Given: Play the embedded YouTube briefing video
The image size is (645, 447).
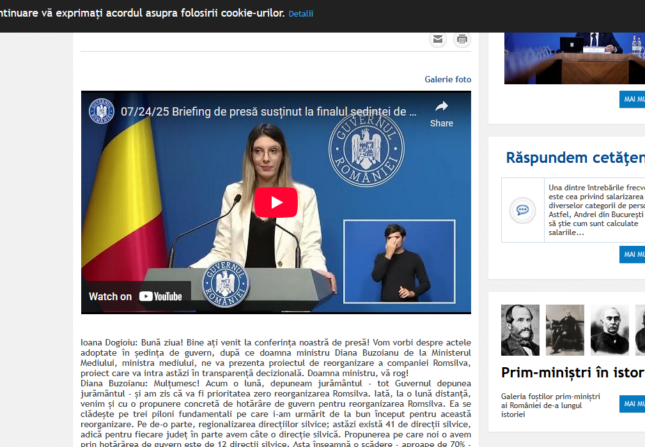Looking at the screenshot, I should point(276,202).
